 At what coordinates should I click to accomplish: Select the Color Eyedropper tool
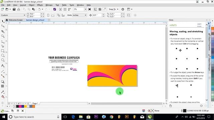2,92
